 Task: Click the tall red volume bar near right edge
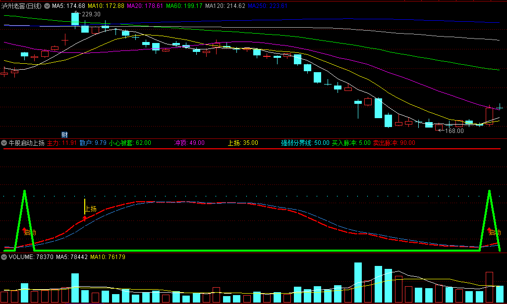(489, 287)
